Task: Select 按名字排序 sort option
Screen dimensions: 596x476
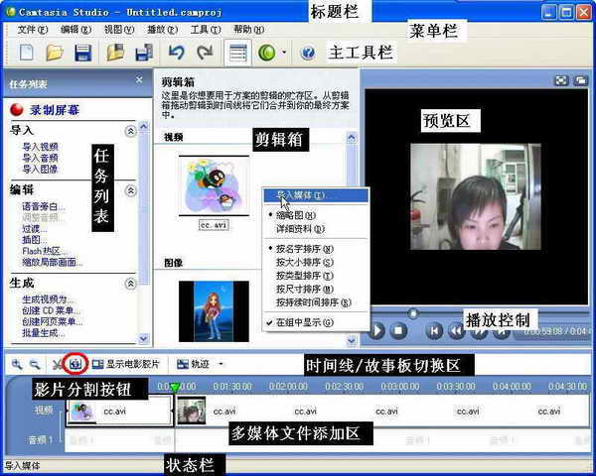Action: click(304, 248)
